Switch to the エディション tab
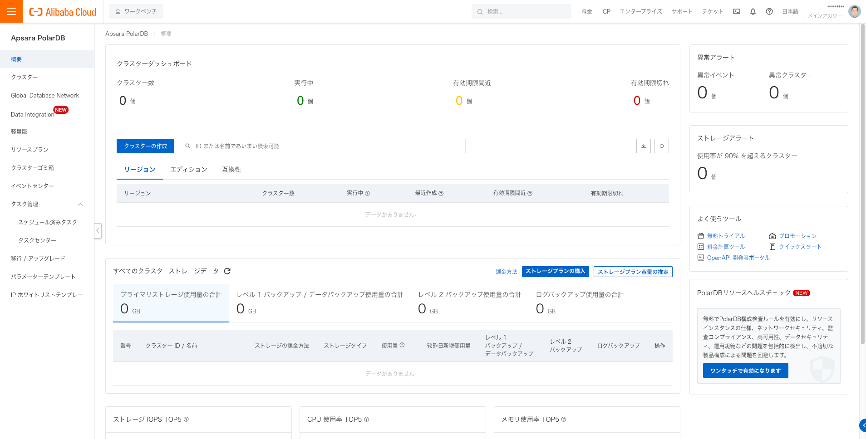This screenshot has width=866, height=439. tap(189, 170)
